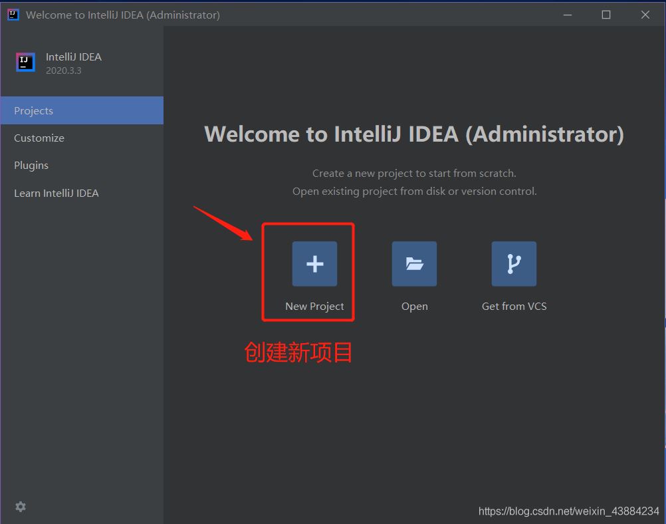Click the blog.csdn.net watermark URL

568,511
